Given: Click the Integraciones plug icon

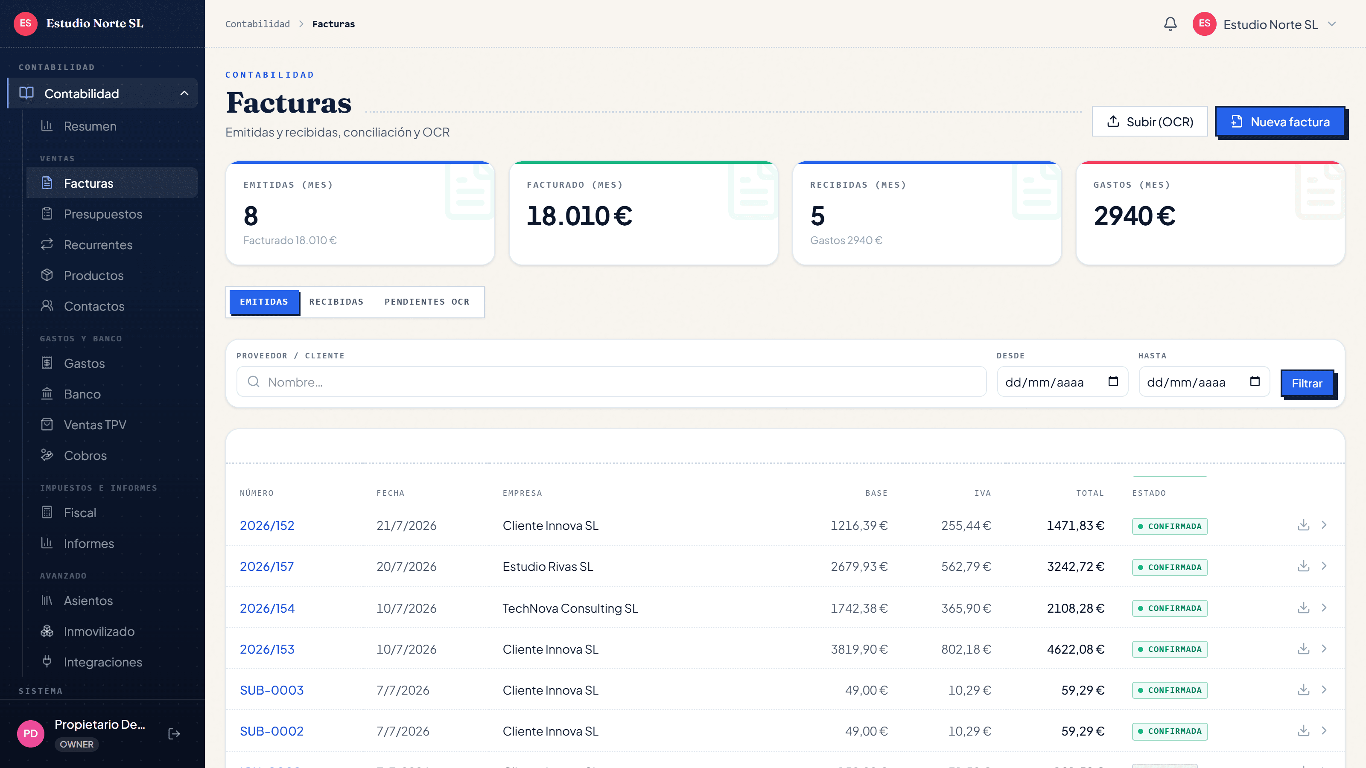Looking at the screenshot, I should click(47, 662).
